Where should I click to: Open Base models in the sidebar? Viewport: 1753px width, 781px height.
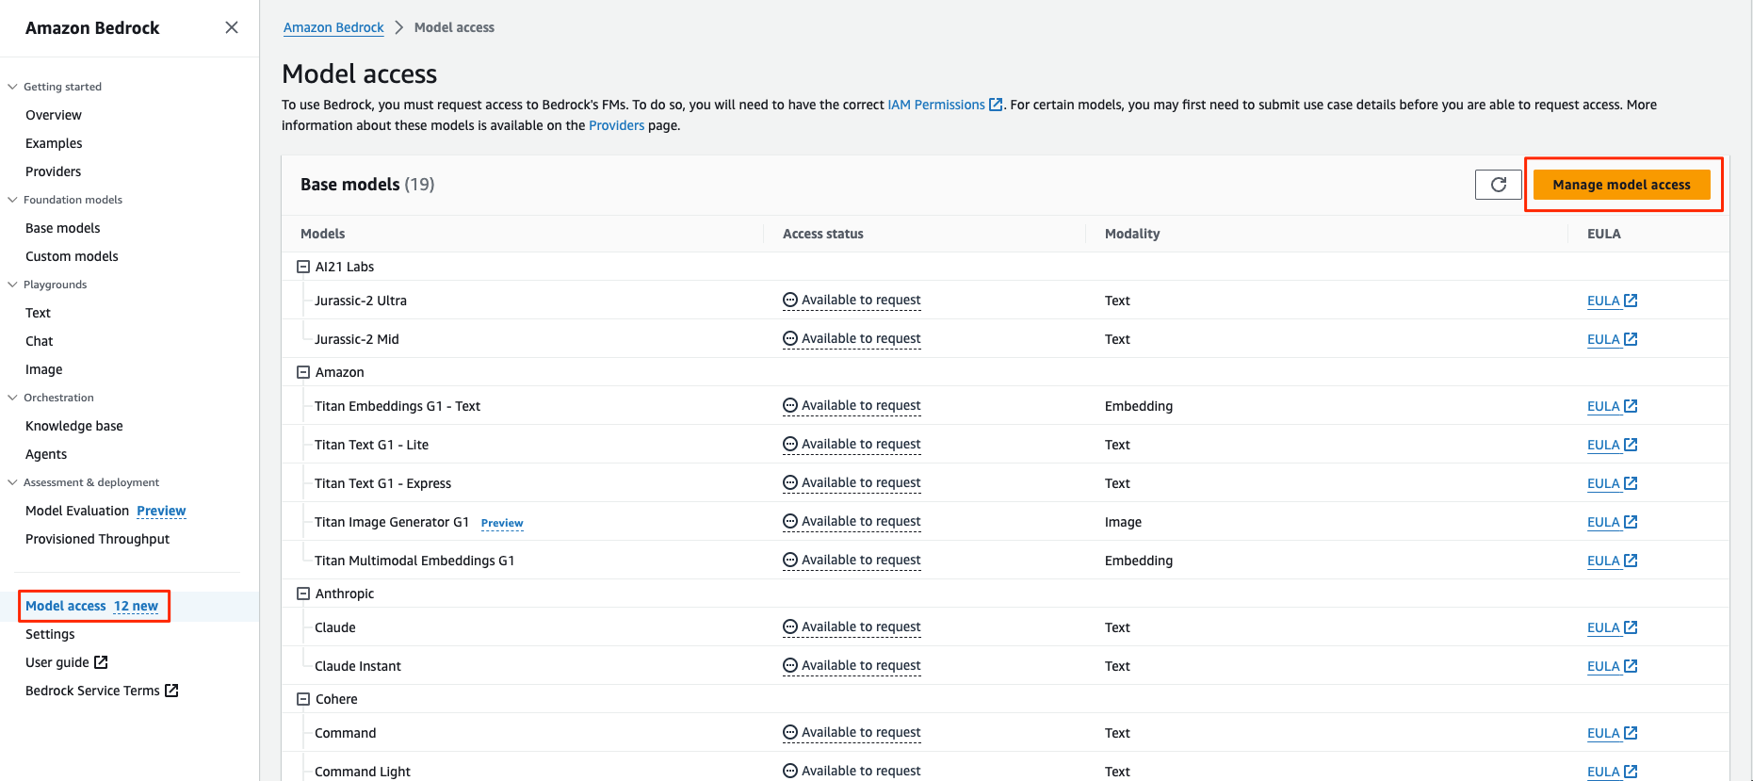(x=63, y=228)
